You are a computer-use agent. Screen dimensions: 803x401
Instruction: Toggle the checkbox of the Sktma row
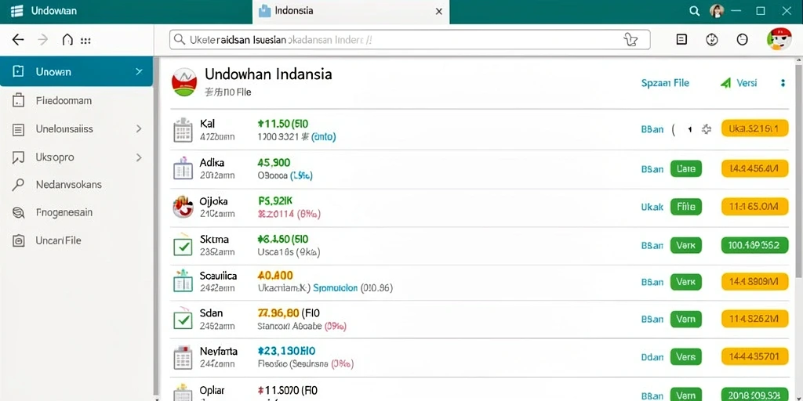183,247
